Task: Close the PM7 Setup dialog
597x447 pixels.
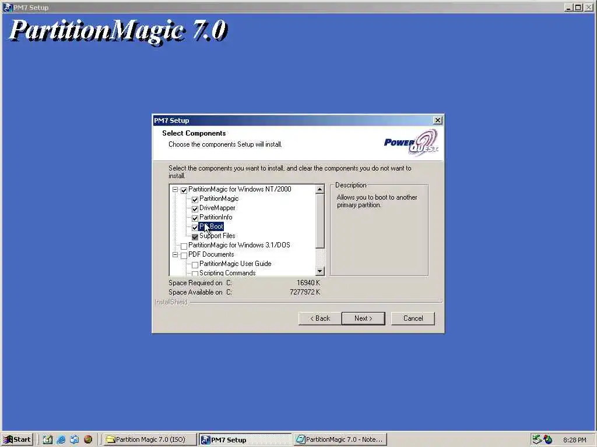Action: tap(438, 120)
